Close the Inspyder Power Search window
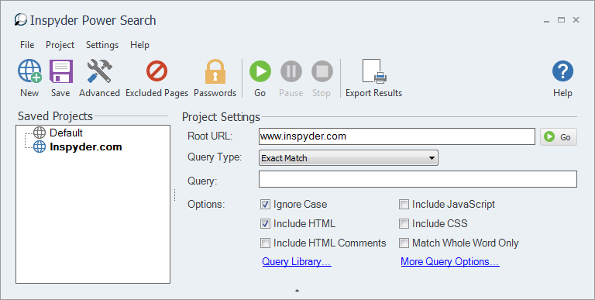Viewport: 595px width, 300px height. pyautogui.click(x=576, y=19)
